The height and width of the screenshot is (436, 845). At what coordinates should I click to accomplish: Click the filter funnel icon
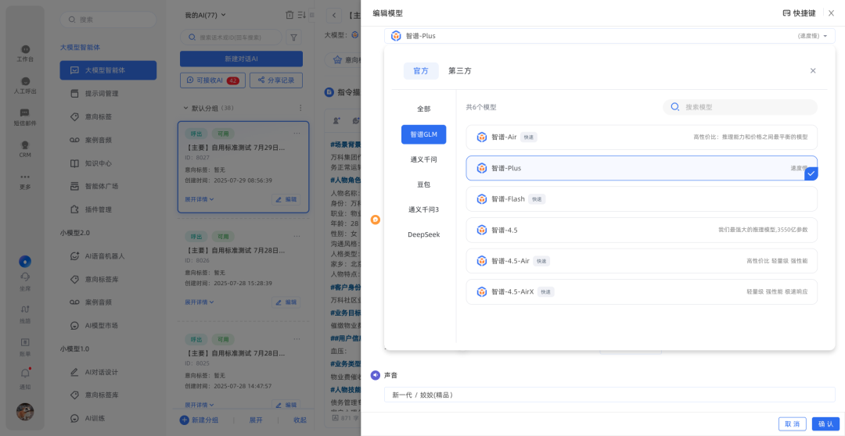tap(293, 38)
